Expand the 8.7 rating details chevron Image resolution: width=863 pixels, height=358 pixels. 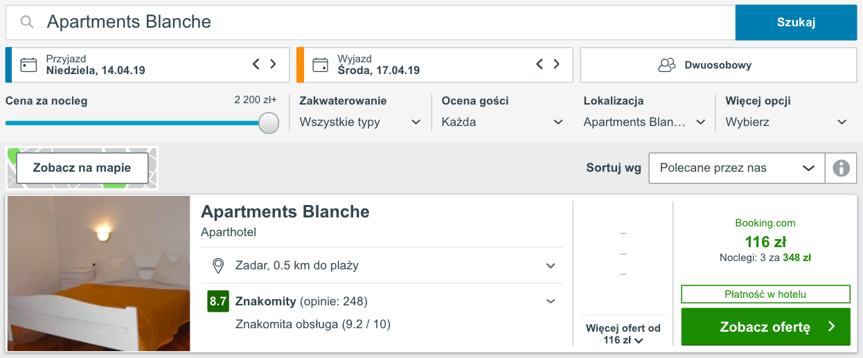551,301
